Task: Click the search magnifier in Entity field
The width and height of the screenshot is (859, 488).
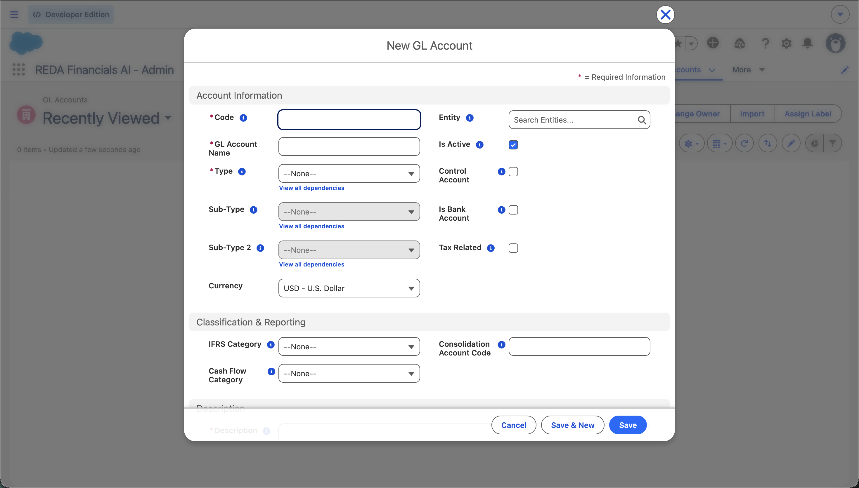Action: [642, 120]
